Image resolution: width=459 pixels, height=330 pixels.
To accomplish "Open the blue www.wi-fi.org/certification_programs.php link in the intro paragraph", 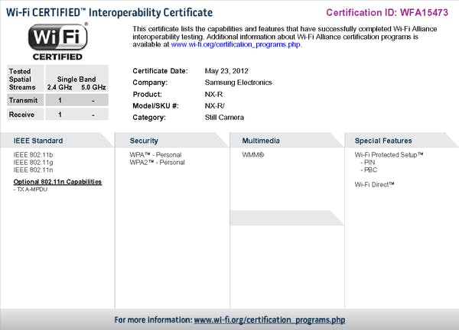I will (236, 44).
